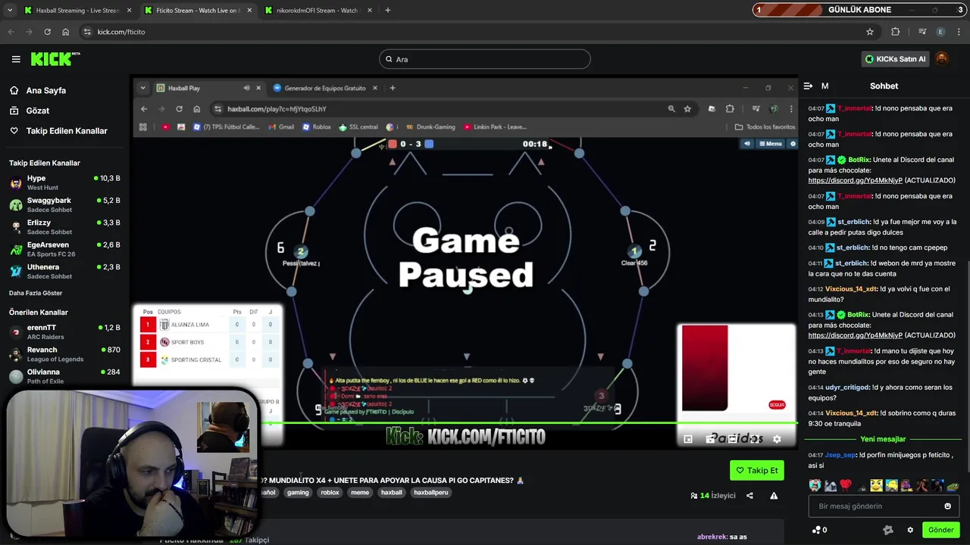Open the Chrome three-dot menu
Screen dimensions: 970x545
(959, 32)
